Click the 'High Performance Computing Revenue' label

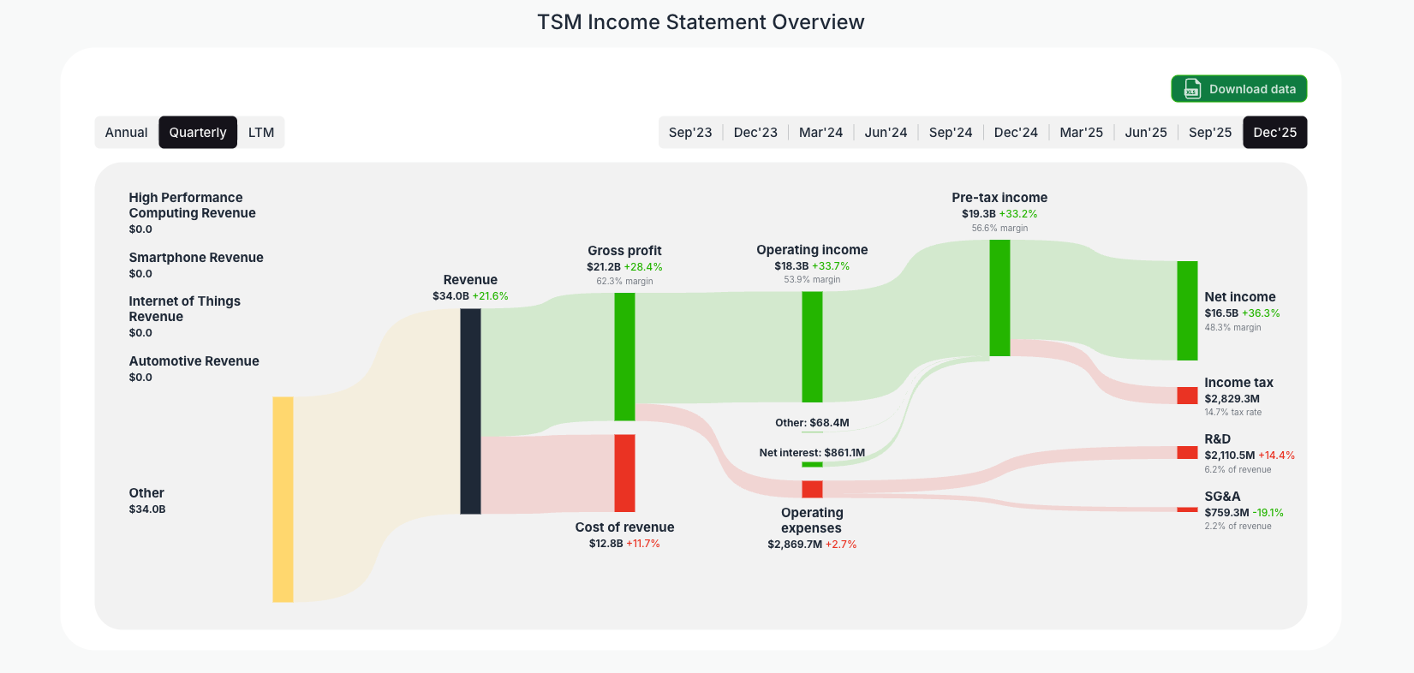point(192,205)
